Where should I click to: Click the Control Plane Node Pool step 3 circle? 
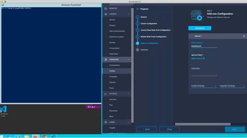(137, 30)
